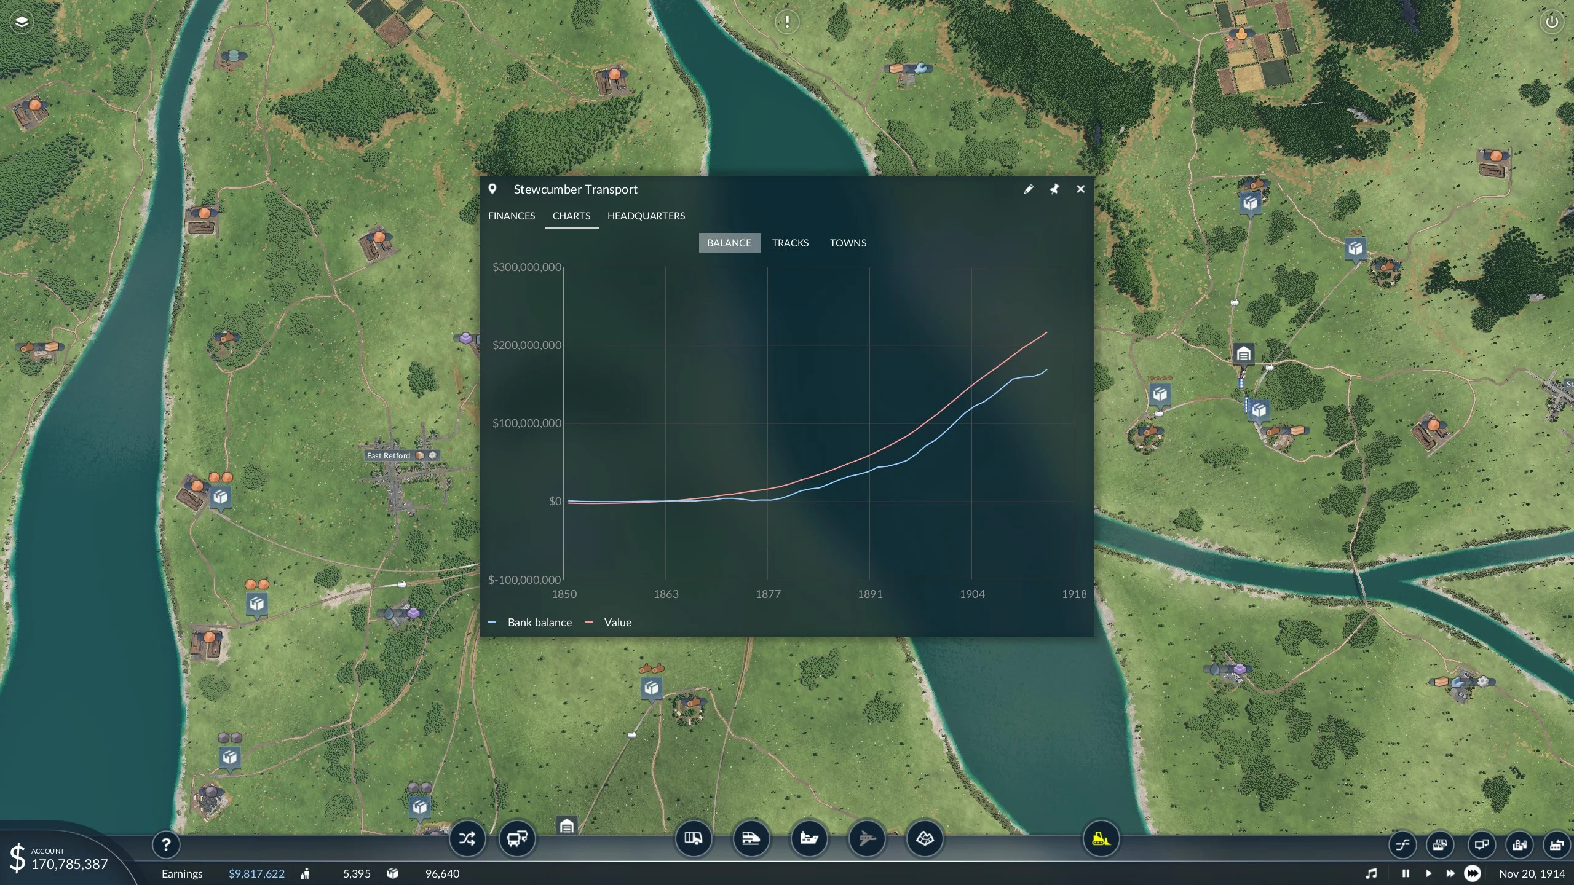Pin the Stewcumber Transport window

pos(1054,189)
